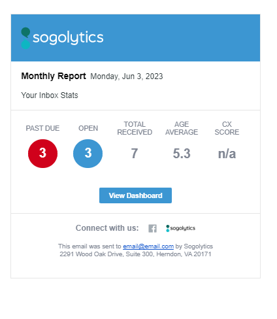277x319 pixels.
Task: Click the blue Open count circle
Action: [x=88, y=154]
